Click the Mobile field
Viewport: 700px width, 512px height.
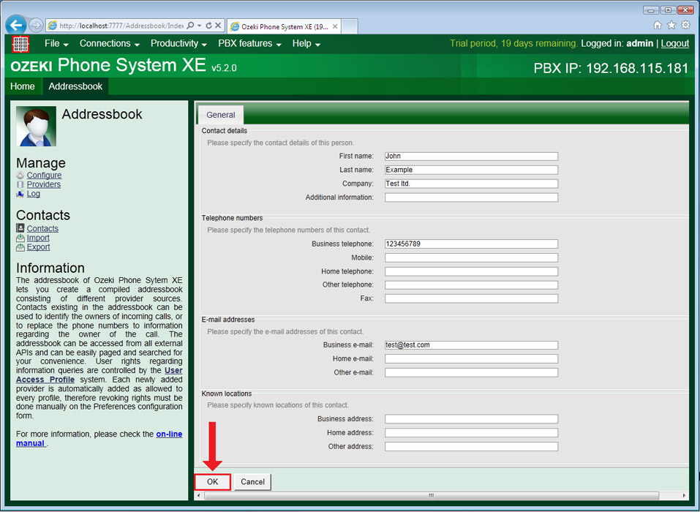tap(472, 257)
